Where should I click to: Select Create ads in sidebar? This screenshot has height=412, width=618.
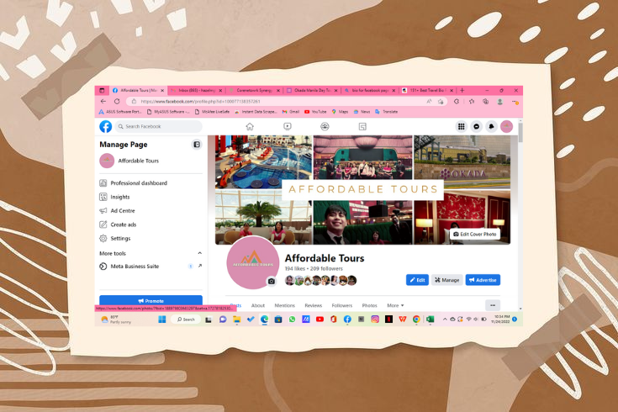[151, 224]
